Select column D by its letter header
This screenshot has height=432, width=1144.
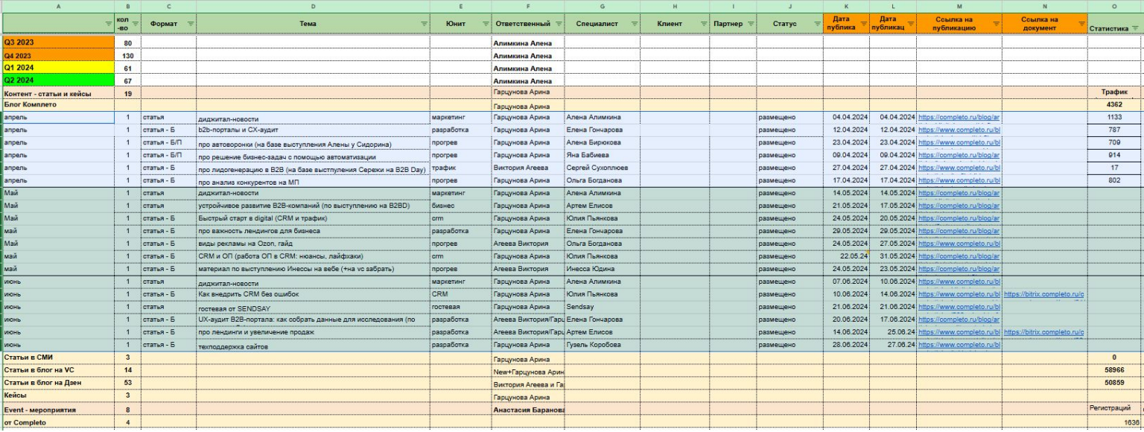click(x=313, y=6)
